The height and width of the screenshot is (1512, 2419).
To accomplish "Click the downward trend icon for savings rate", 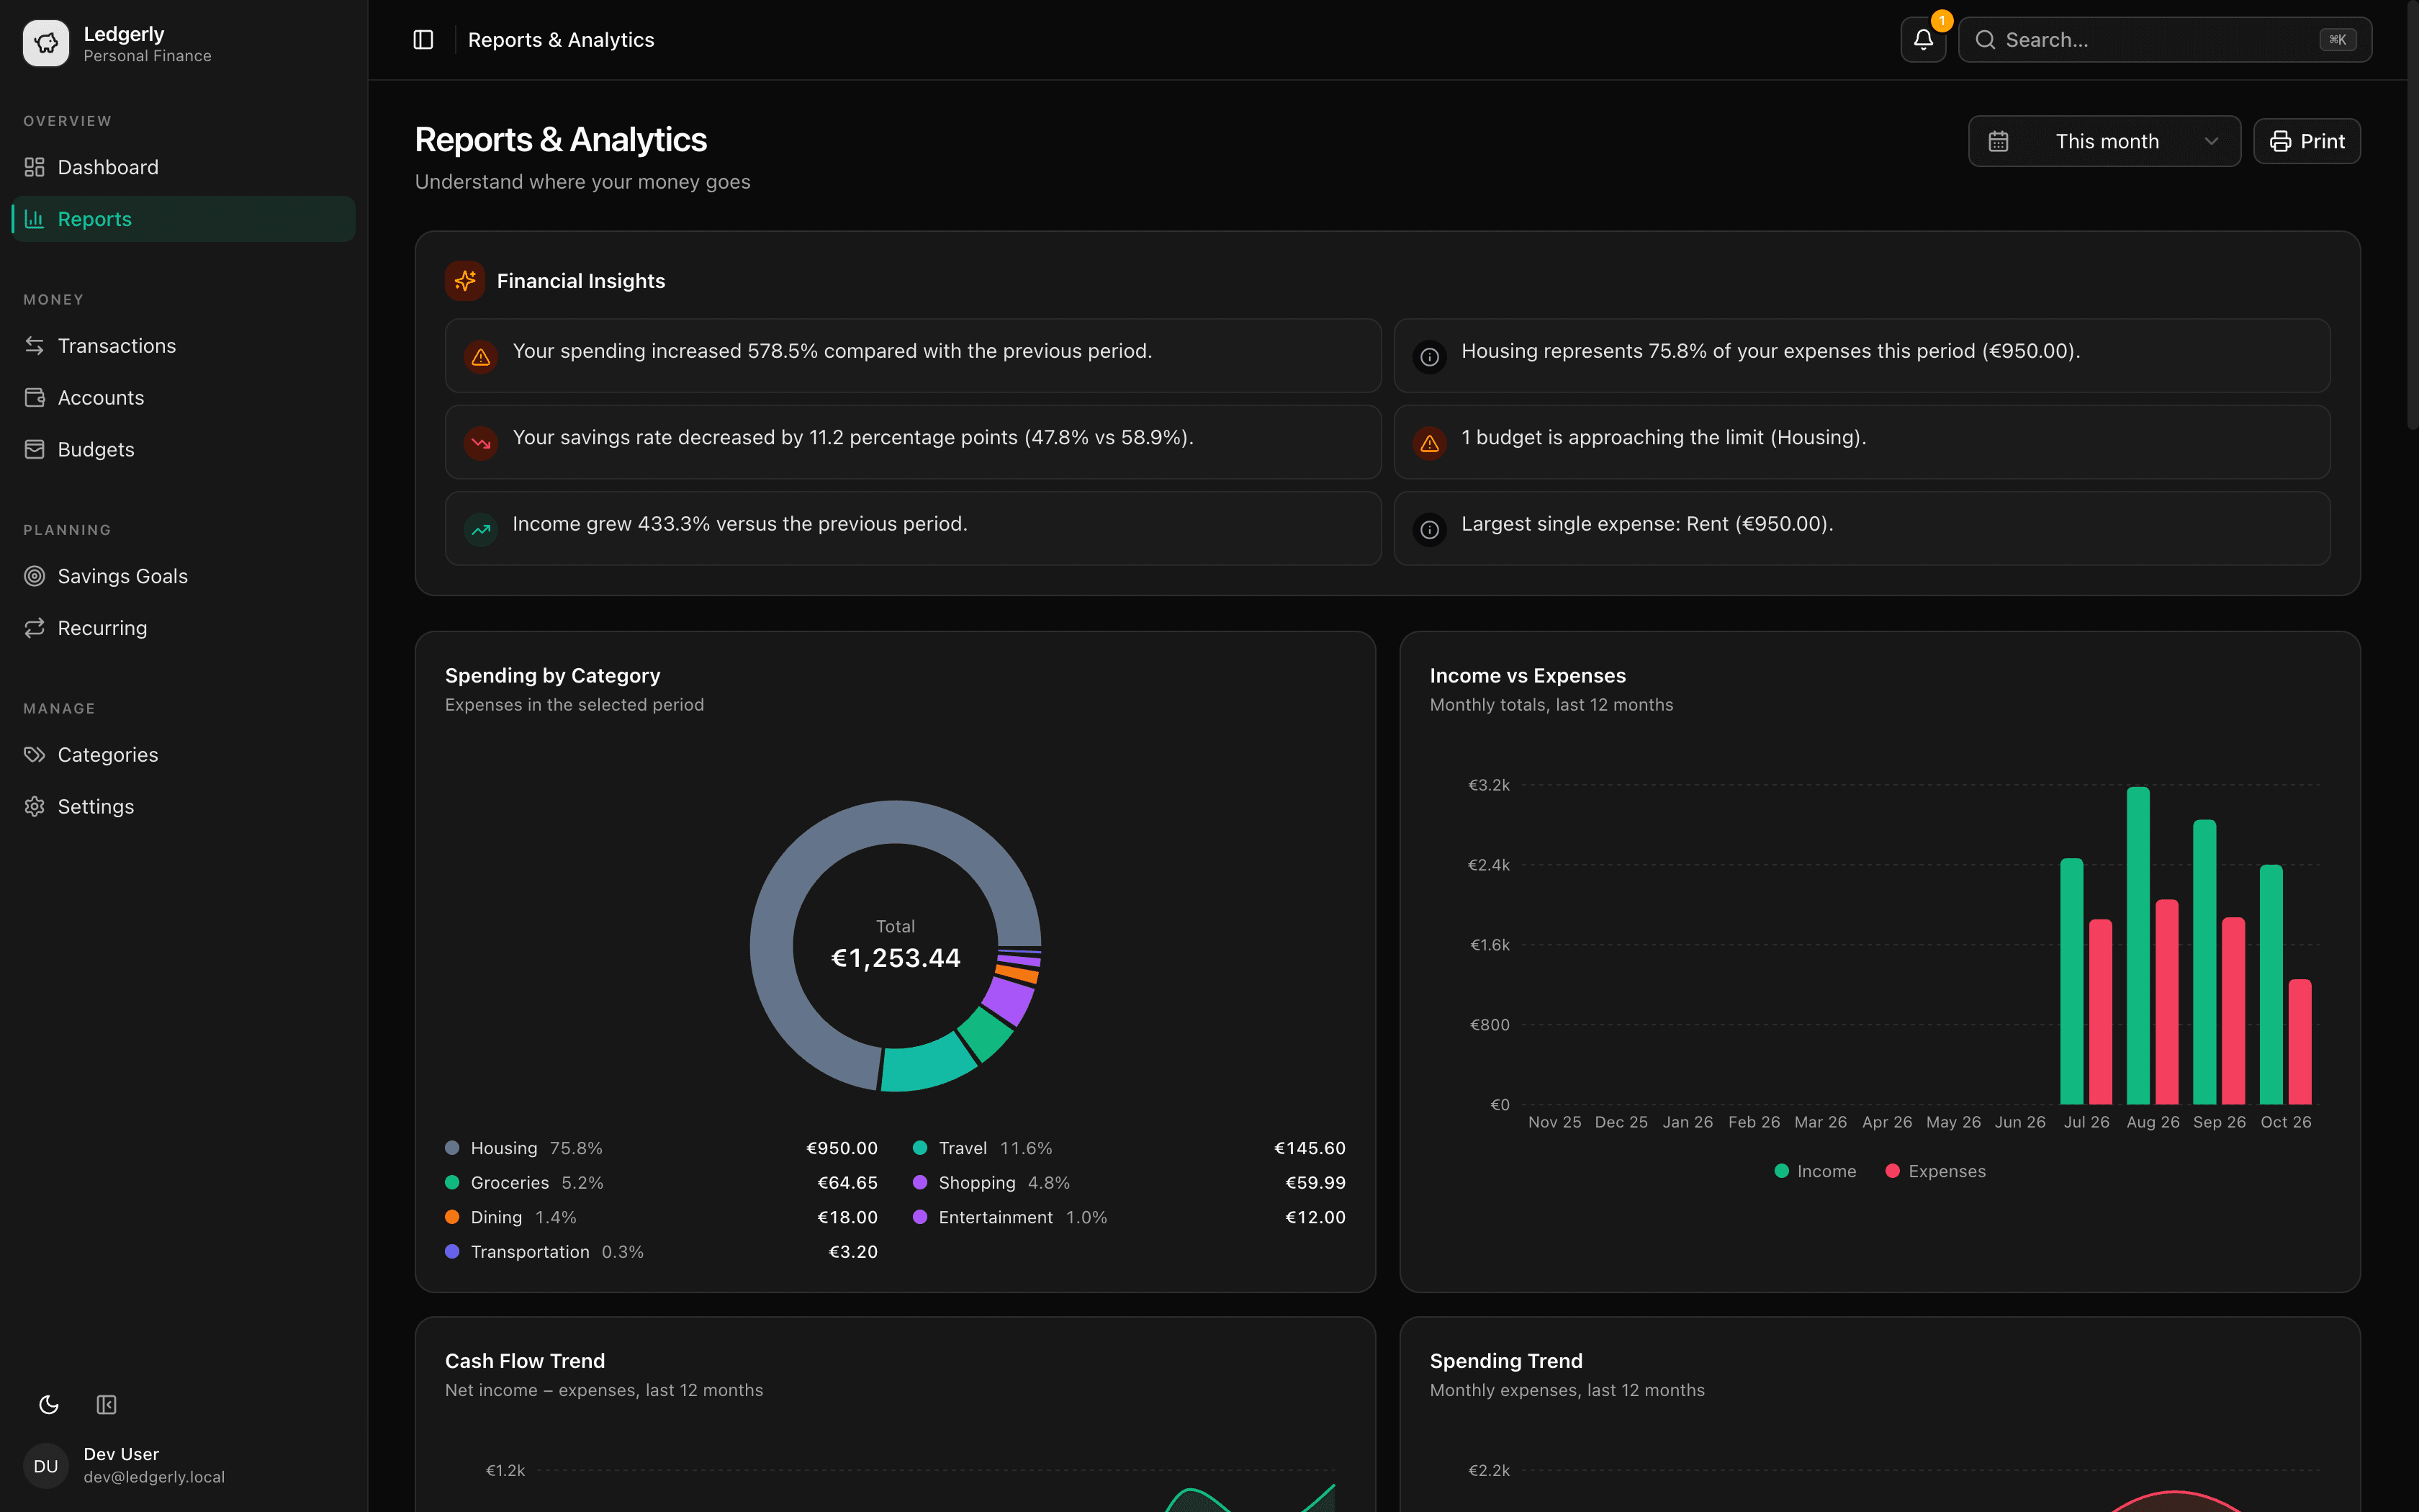I will 481,443.
